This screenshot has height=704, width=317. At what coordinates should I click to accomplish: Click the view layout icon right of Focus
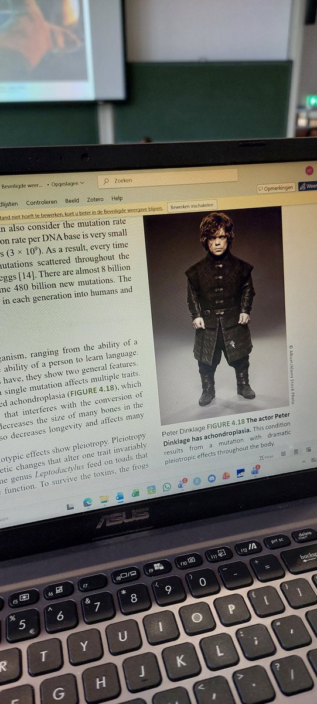(283, 453)
